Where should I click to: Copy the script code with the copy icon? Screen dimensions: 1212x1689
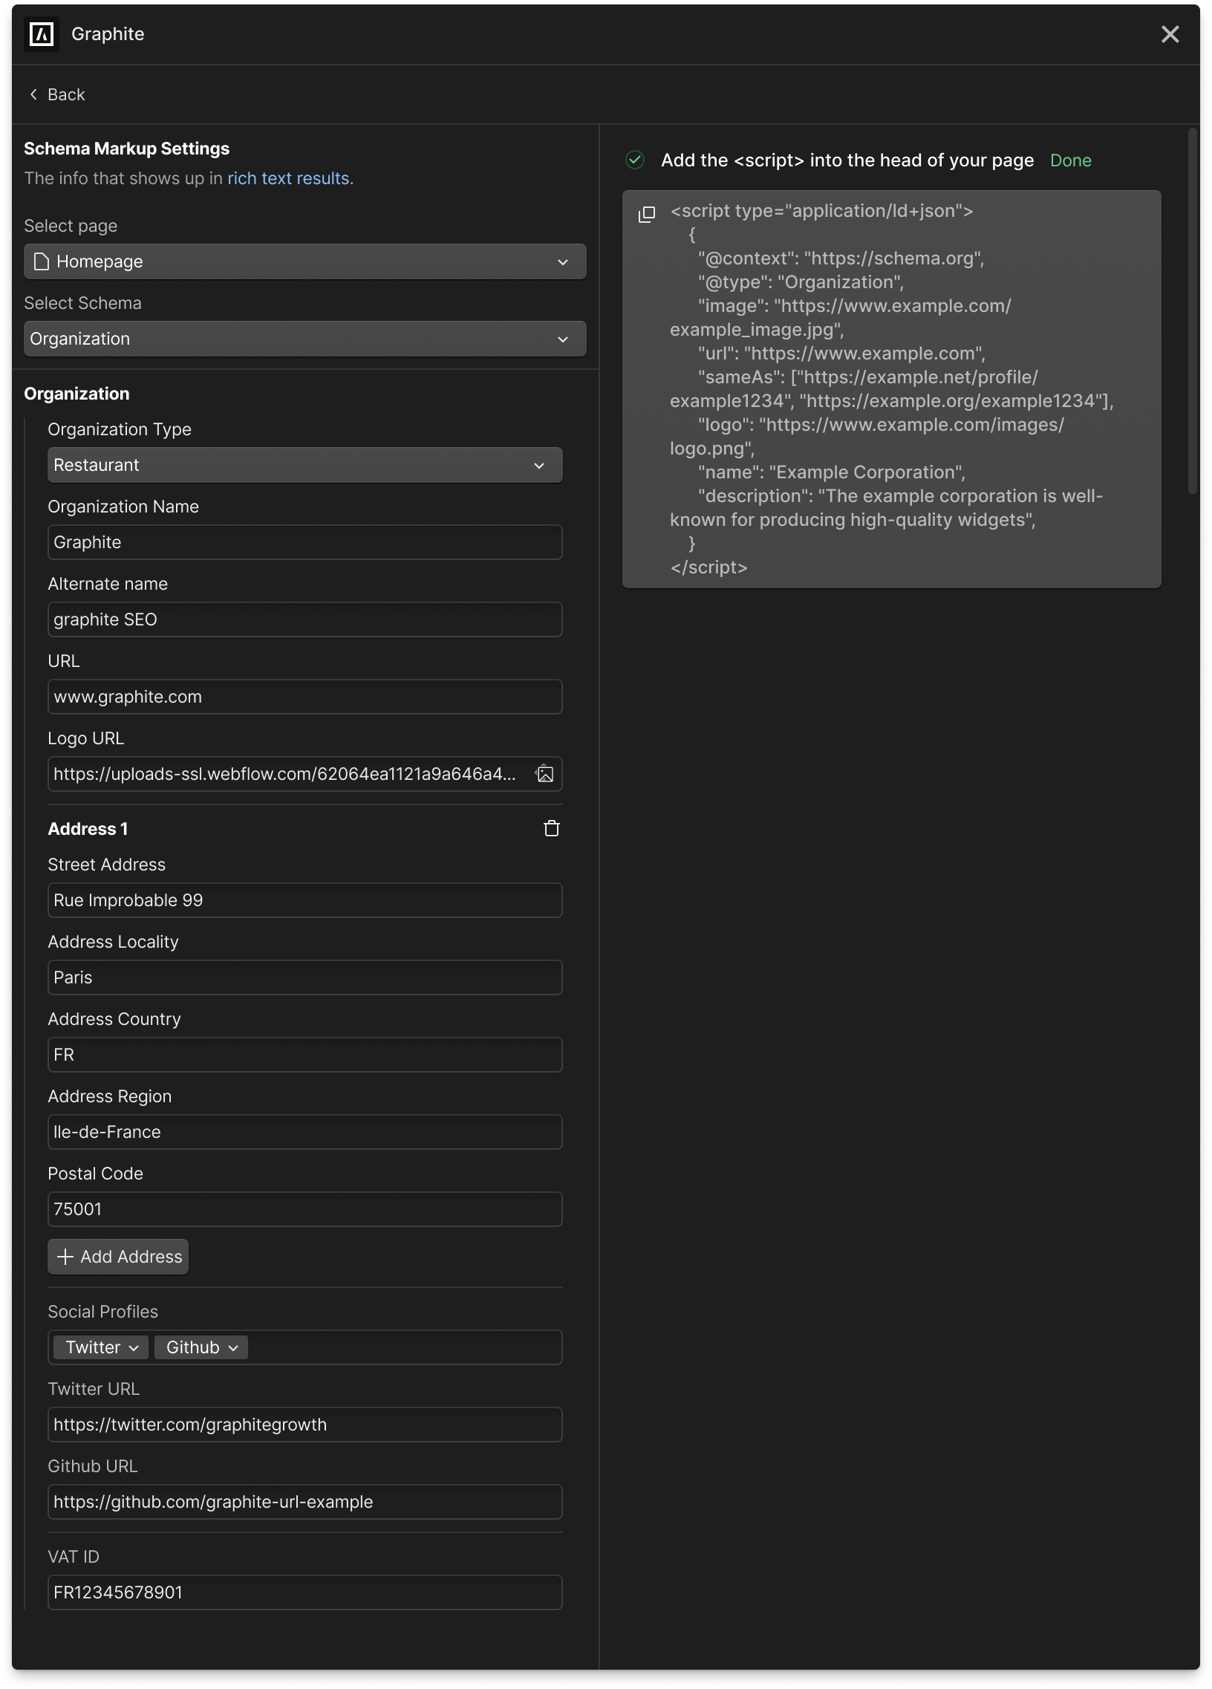tap(646, 215)
